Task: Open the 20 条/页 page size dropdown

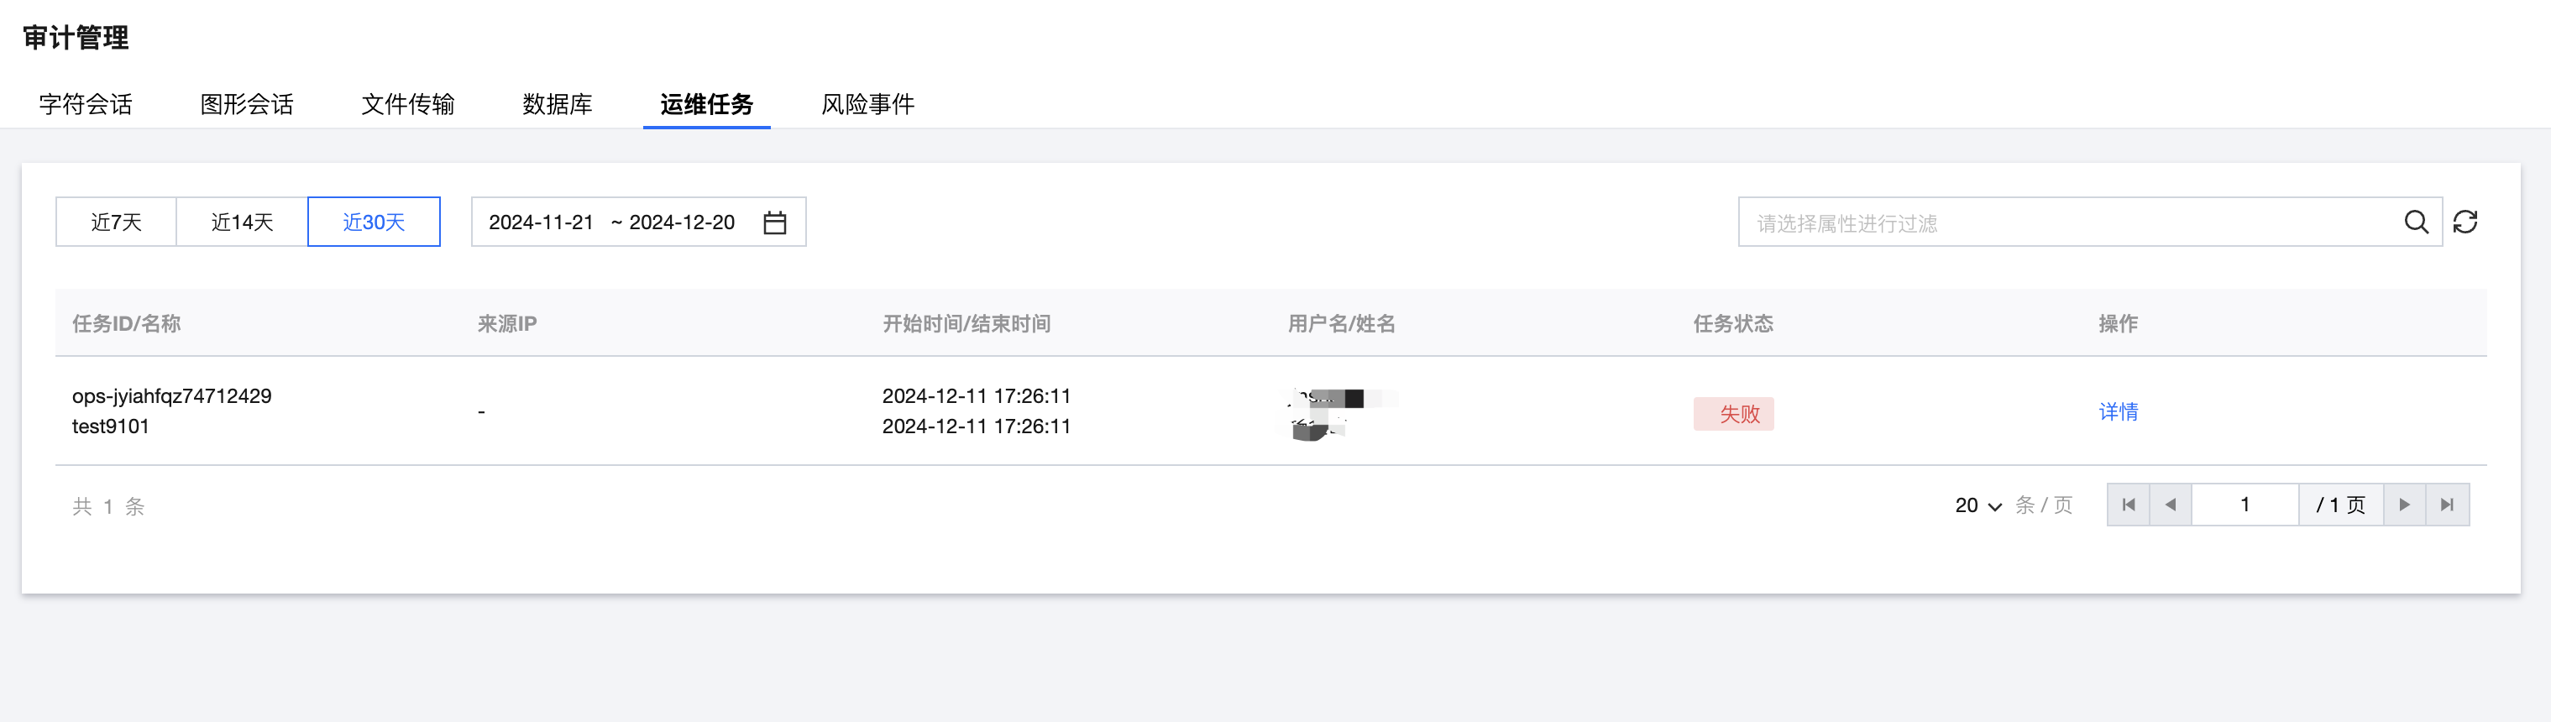Action: point(1977,505)
